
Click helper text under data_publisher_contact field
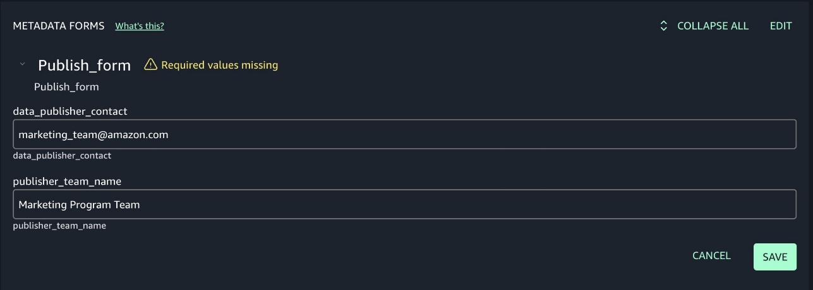click(62, 155)
